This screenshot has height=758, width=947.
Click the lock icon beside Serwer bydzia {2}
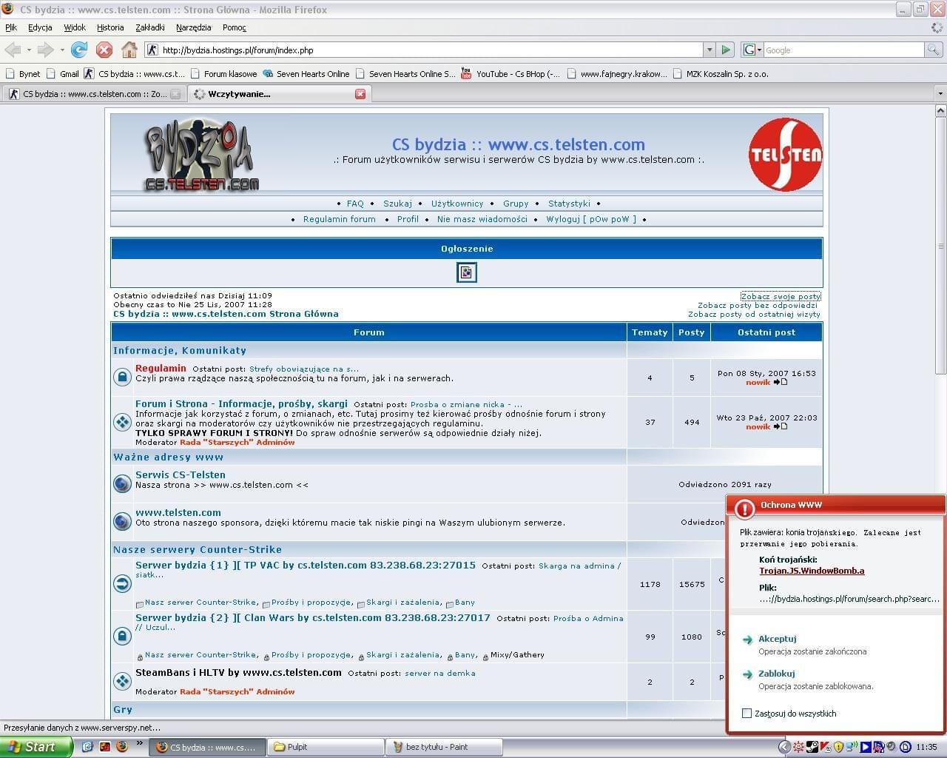122,636
